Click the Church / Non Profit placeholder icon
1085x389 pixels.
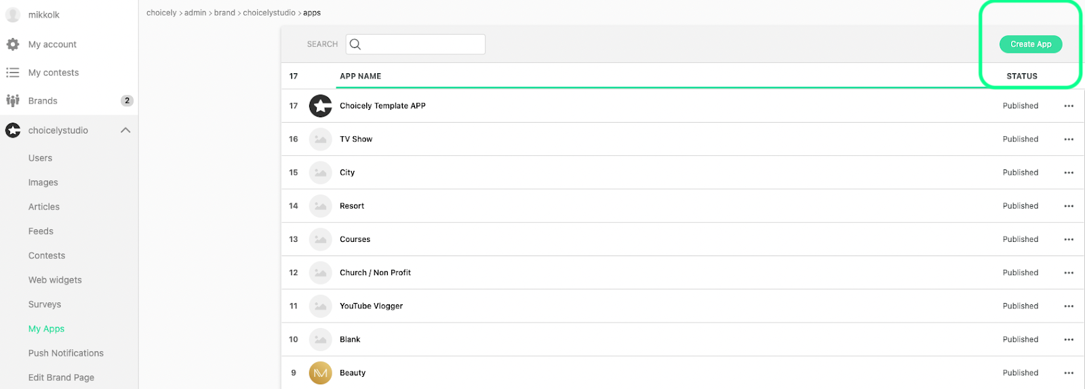(321, 272)
